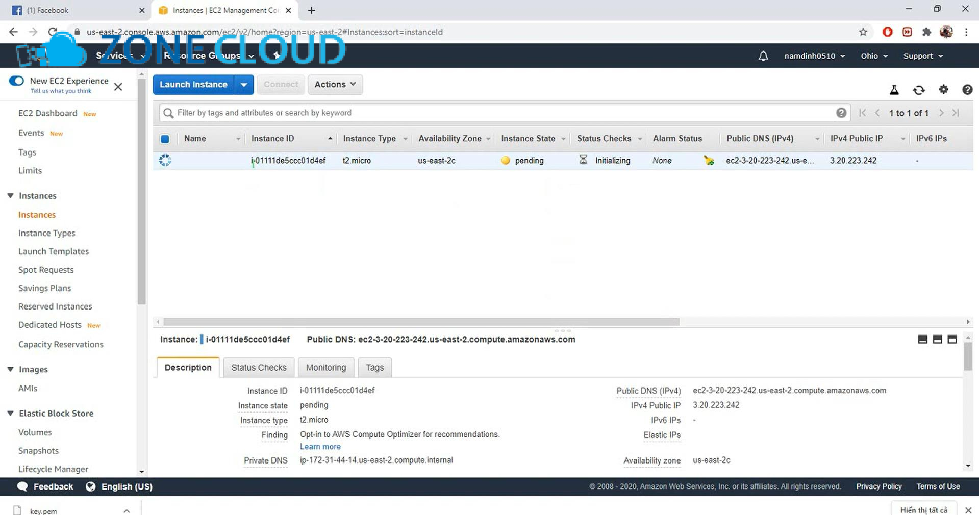Open the EC2 preferences gear icon
This screenshot has height=515, width=979.
pyautogui.click(x=943, y=89)
